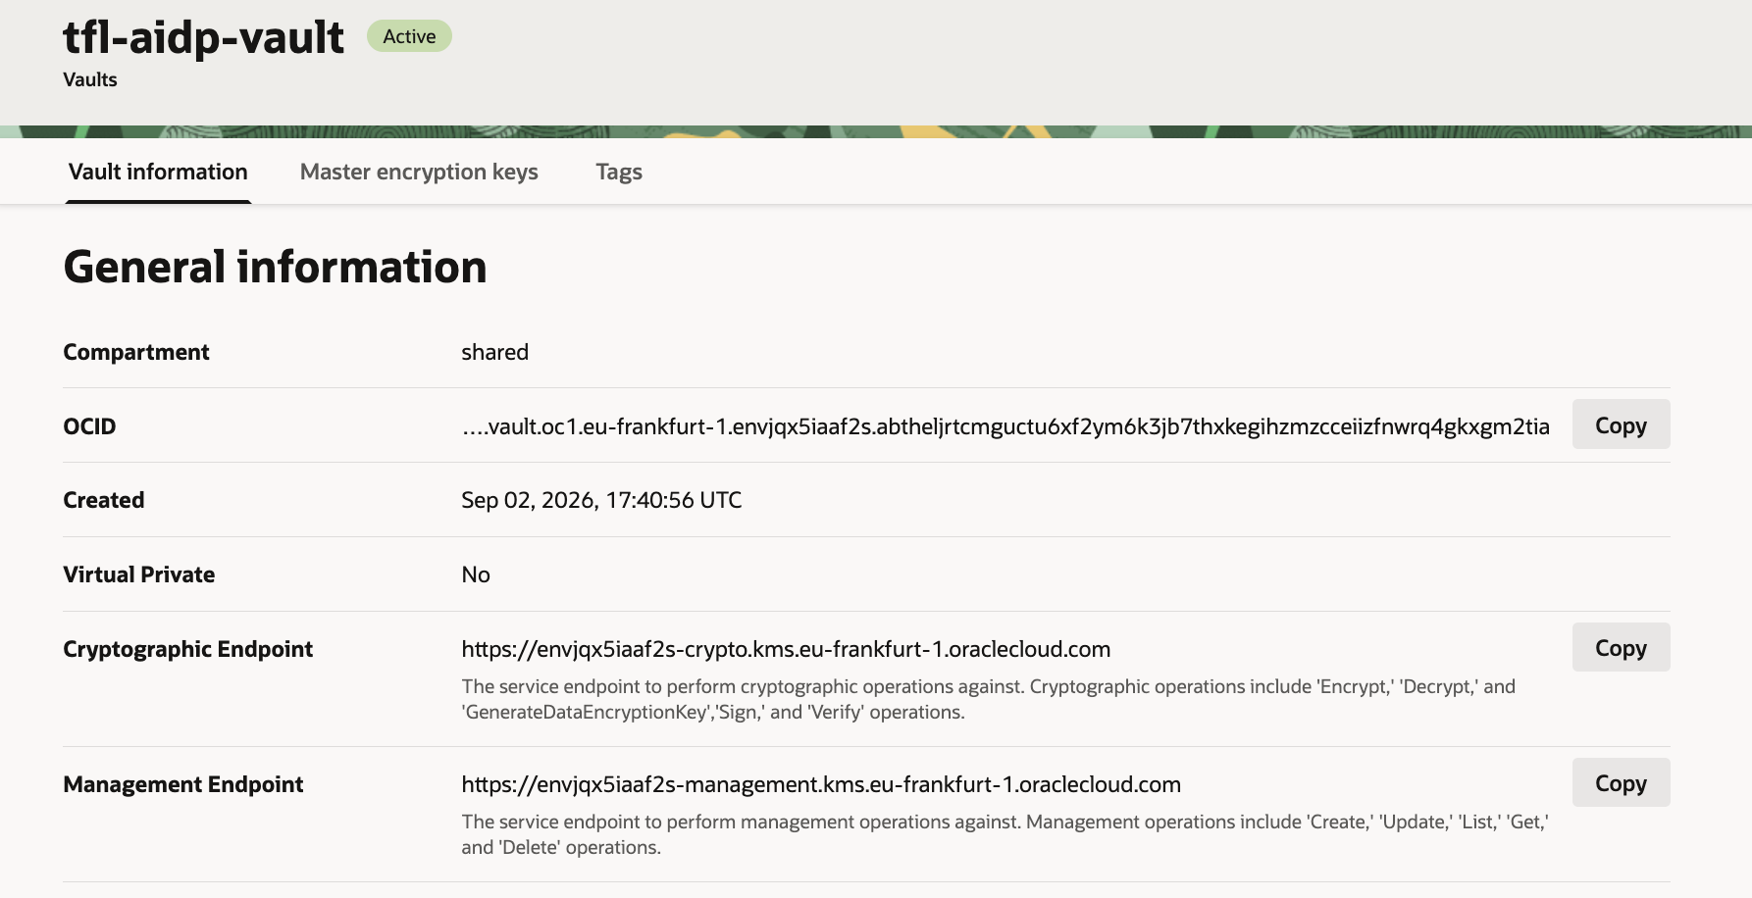Click the compartment value 'shared'
Image resolution: width=1752 pixels, height=898 pixels.
(494, 352)
